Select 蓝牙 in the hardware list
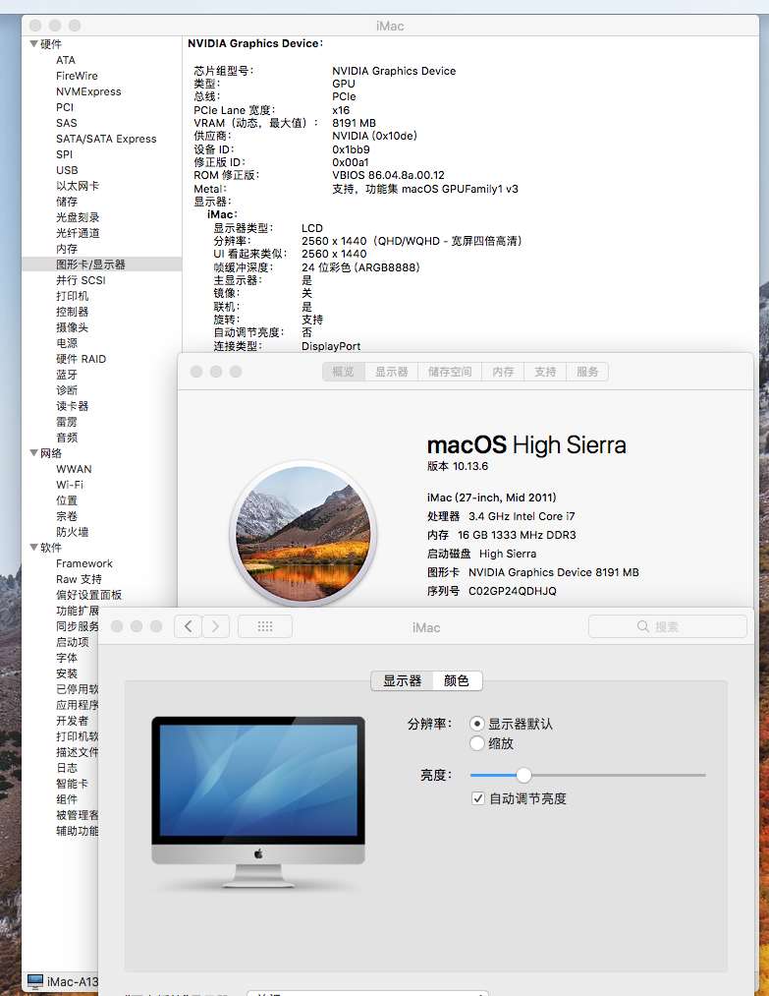This screenshot has height=996, width=769. (x=67, y=375)
